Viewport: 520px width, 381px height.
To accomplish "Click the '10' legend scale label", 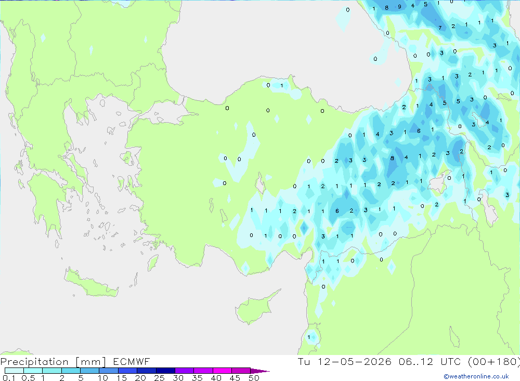I will click(x=103, y=378).
